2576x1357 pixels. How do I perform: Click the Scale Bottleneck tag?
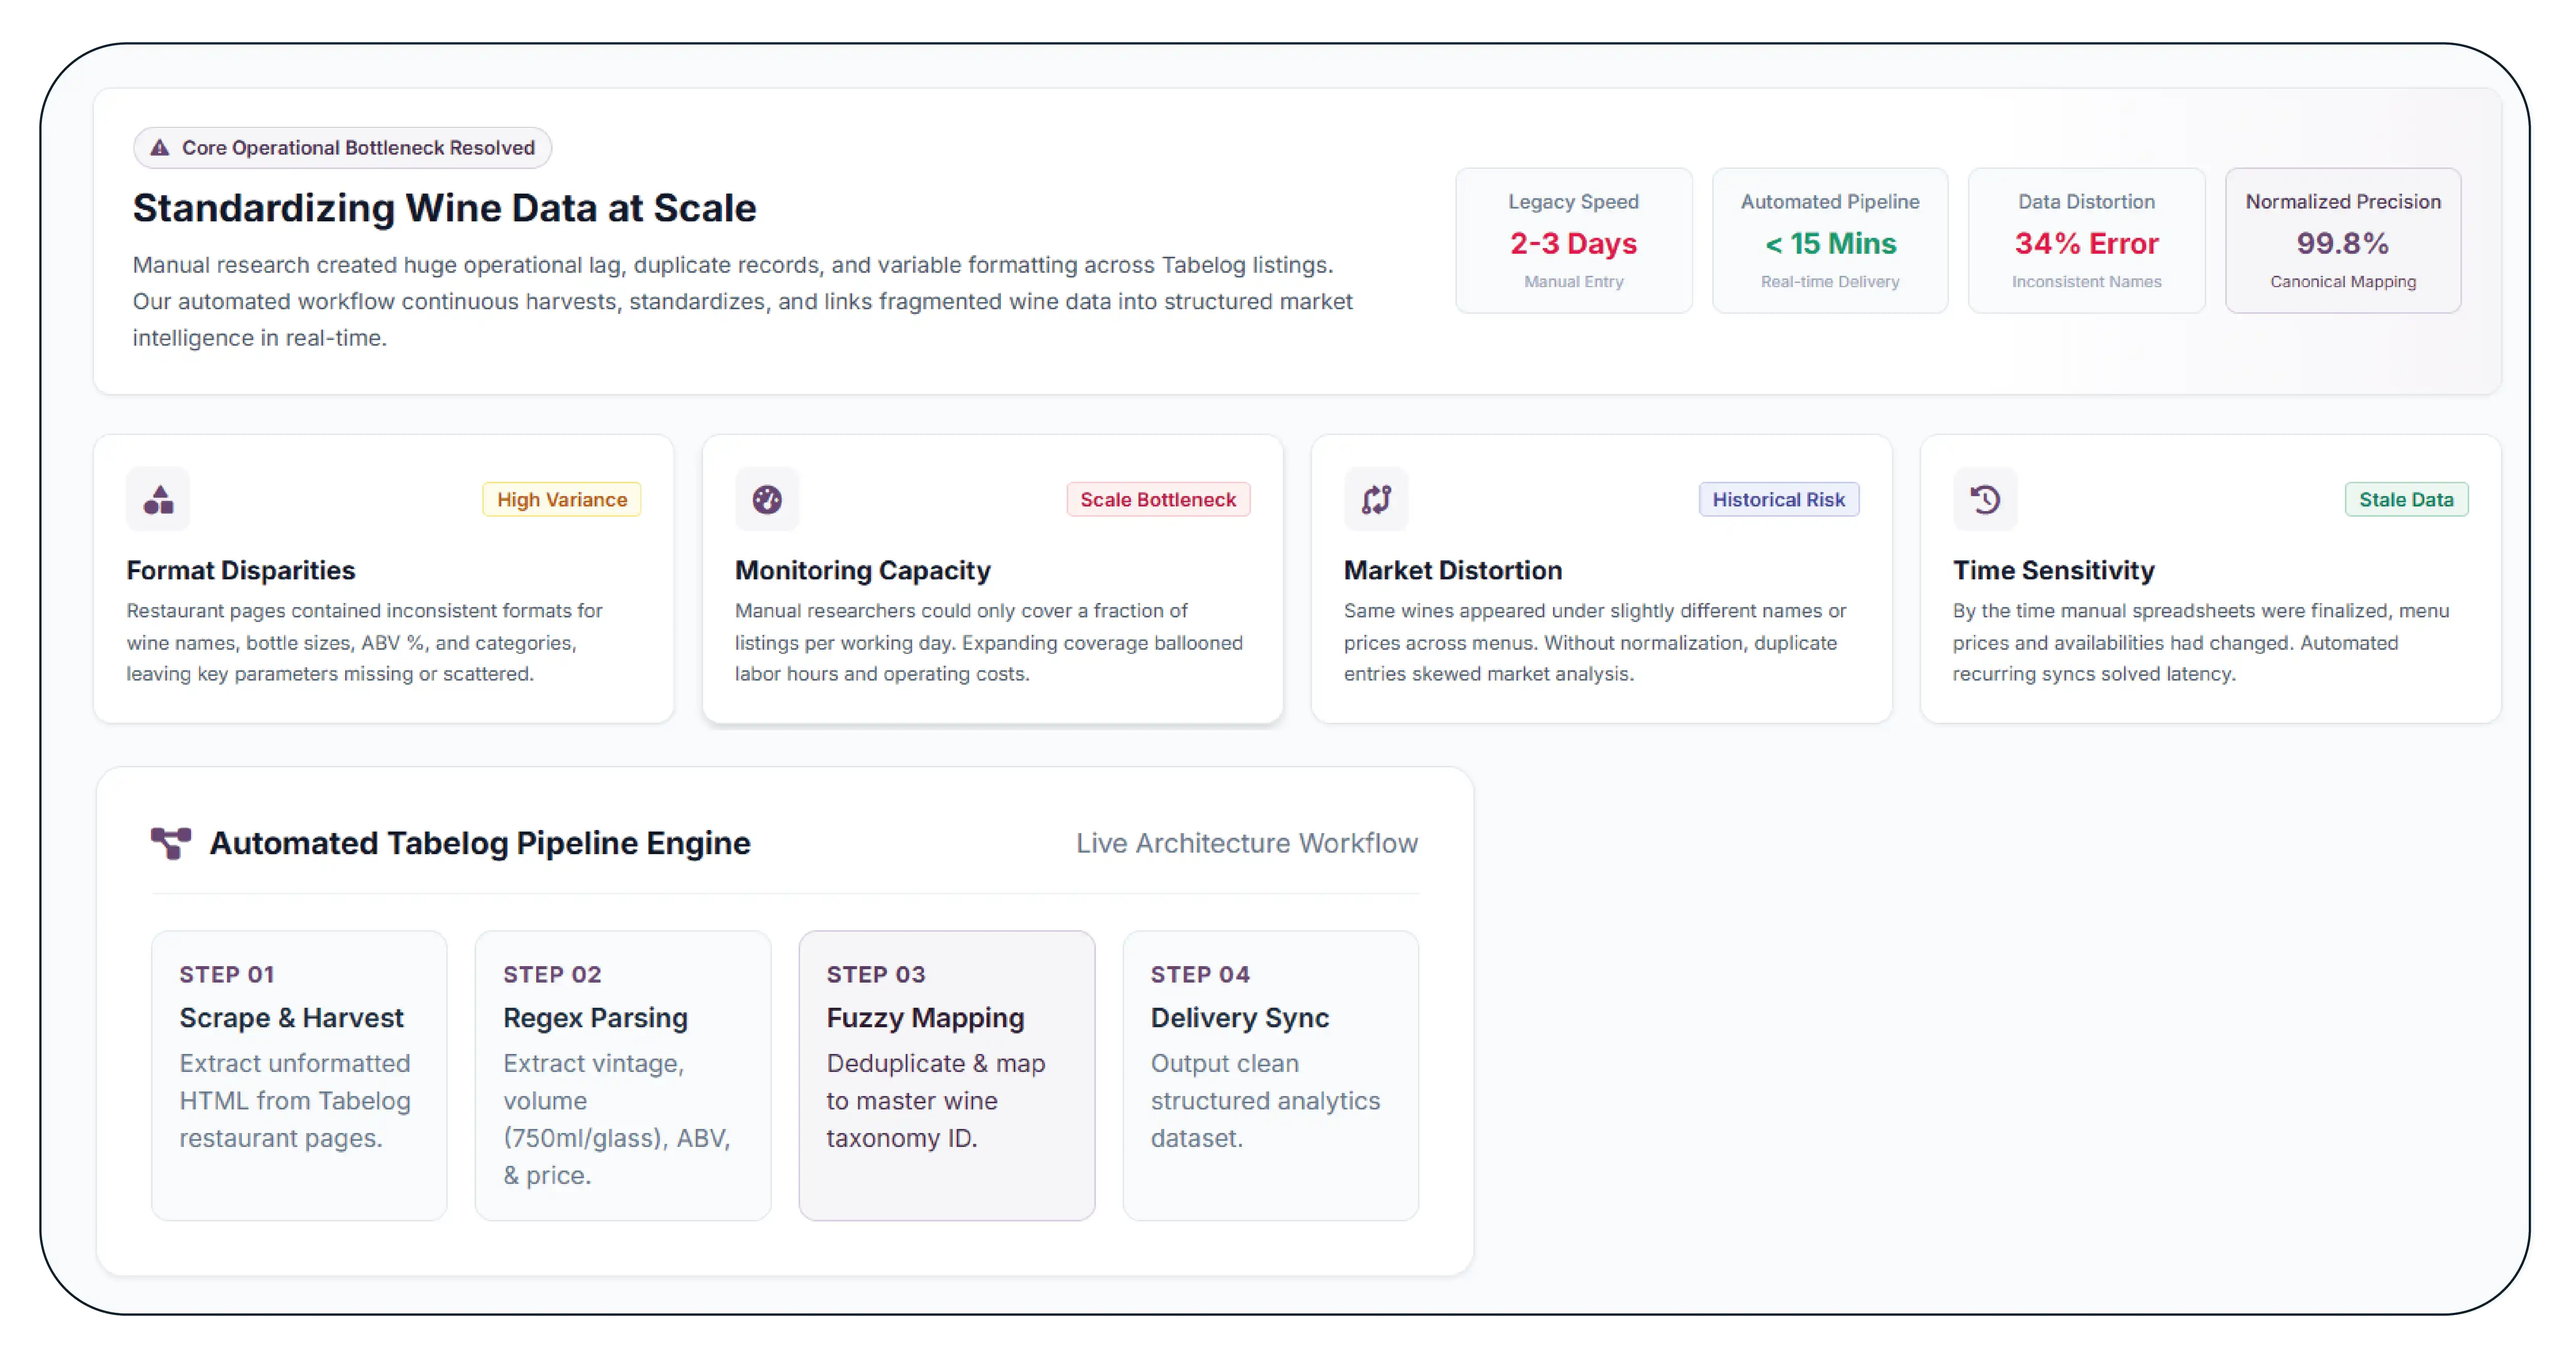tap(1158, 500)
